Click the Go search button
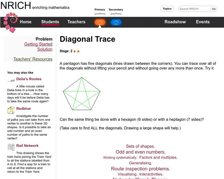The height and width of the screenshot is (179, 224). (214, 9)
